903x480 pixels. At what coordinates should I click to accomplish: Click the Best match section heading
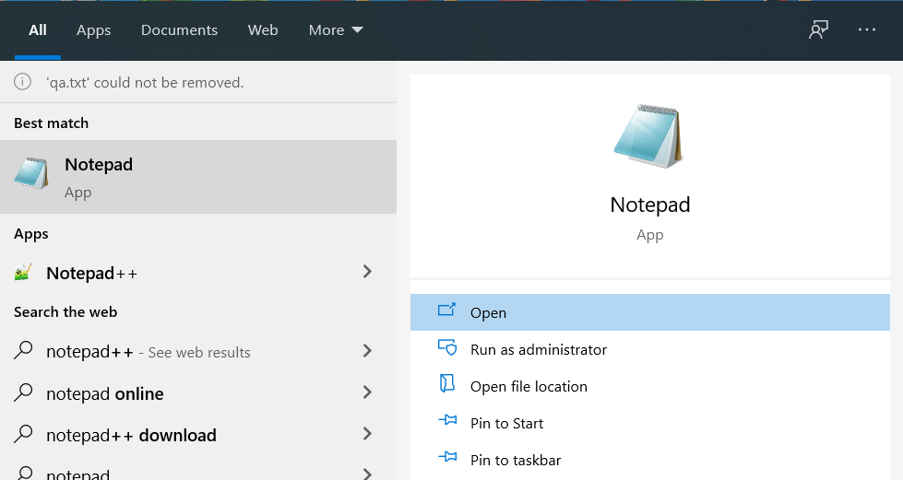click(x=52, y=123)
